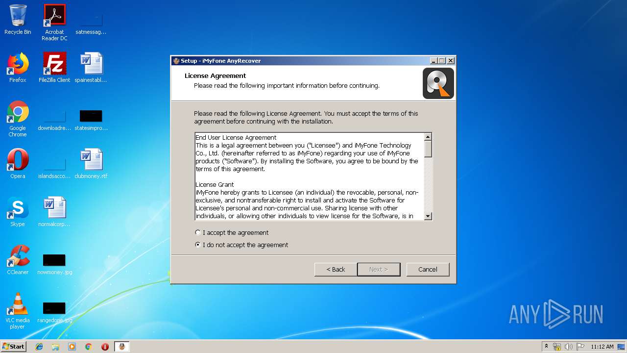Image resolution: width=627 pixels, height=353 pixels.
Task: Select the satmessag desktop file
Action: [x=91, y=22]
